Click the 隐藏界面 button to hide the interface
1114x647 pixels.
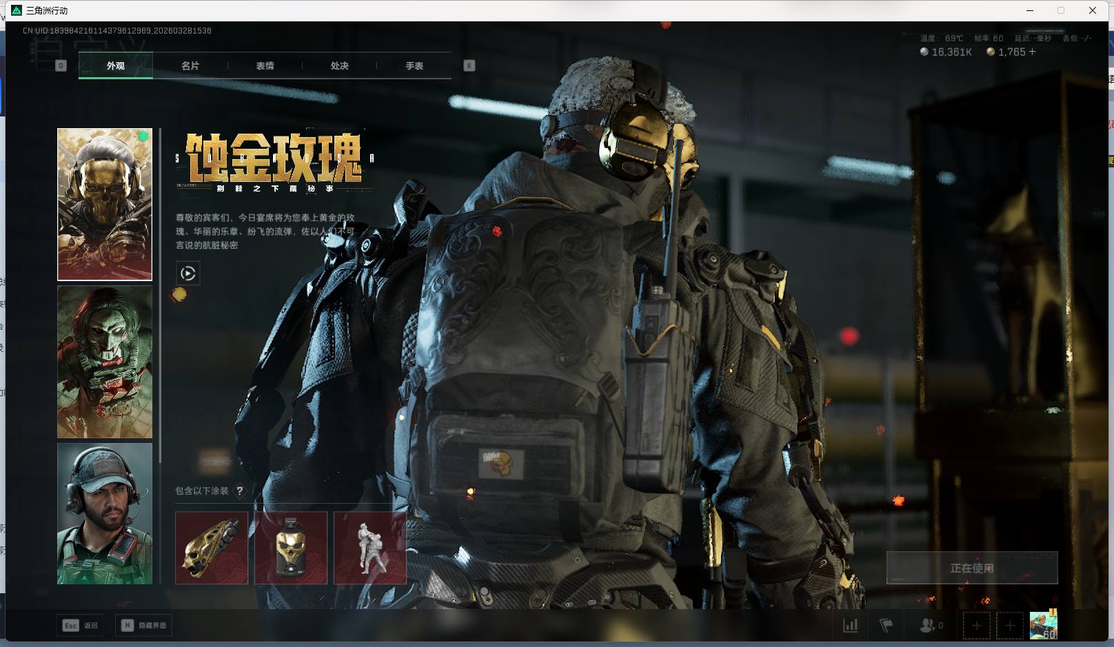(144, 626)
